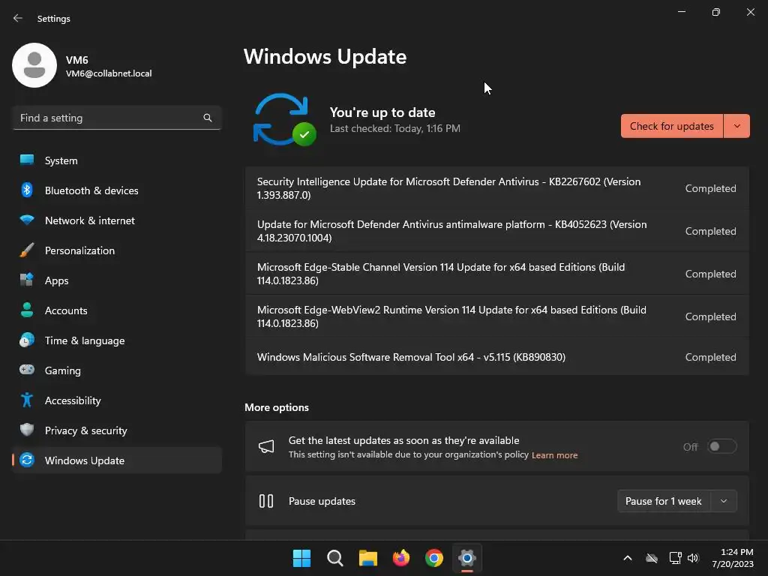Click the Pause for 1 week button
The width and height of the screenshot is (768, 576).
pyautogui.click(x=664, y=501)
